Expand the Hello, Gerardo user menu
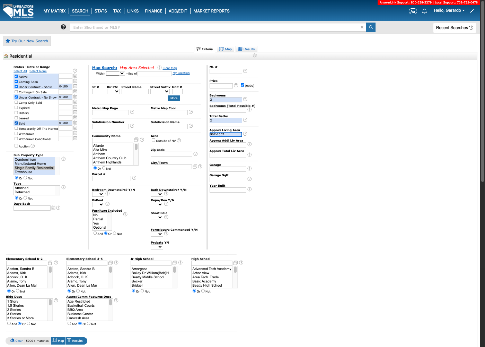The image size is (485, 347). (449, 10)
